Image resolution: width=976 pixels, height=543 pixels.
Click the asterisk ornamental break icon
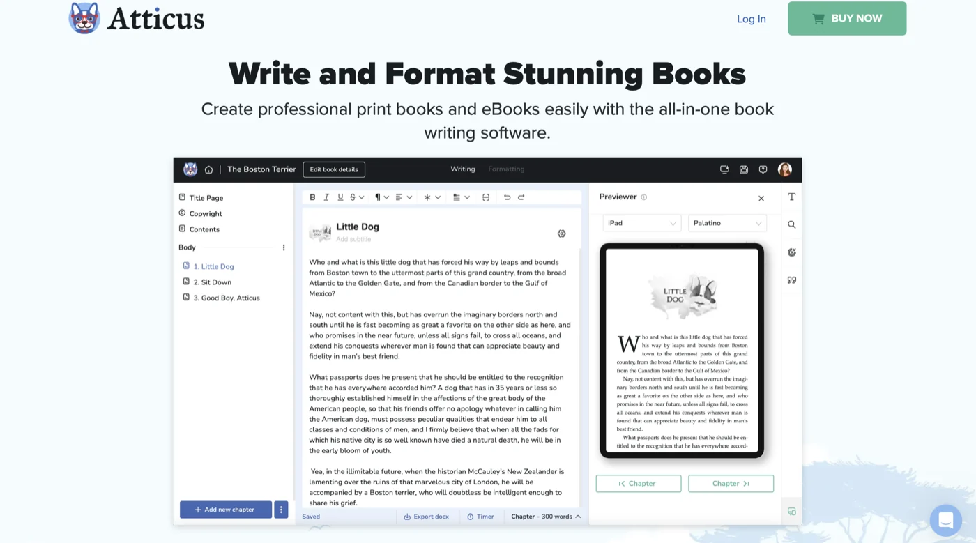pos(427,197)
